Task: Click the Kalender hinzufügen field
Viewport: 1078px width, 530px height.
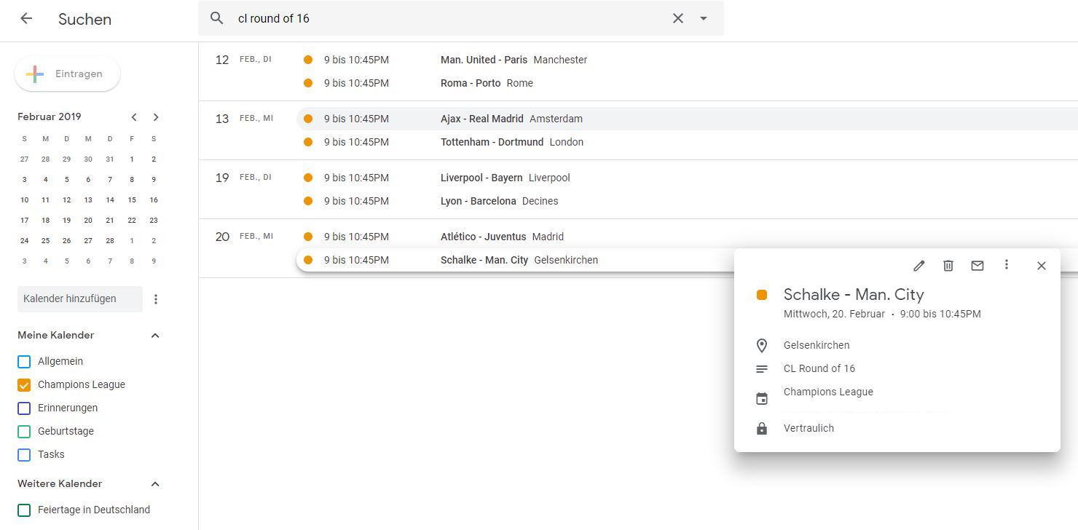Action: pos(80,298)
